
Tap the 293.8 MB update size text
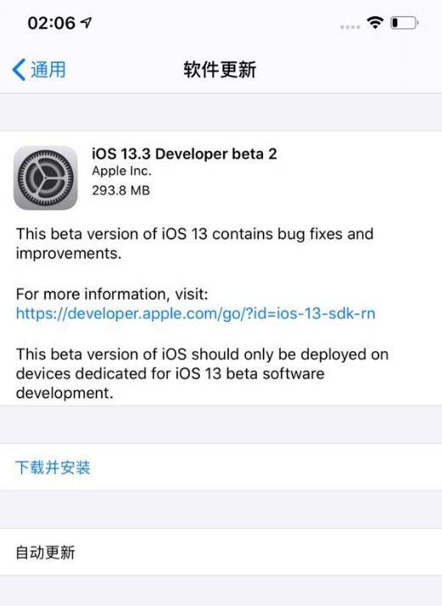point(121,190)
